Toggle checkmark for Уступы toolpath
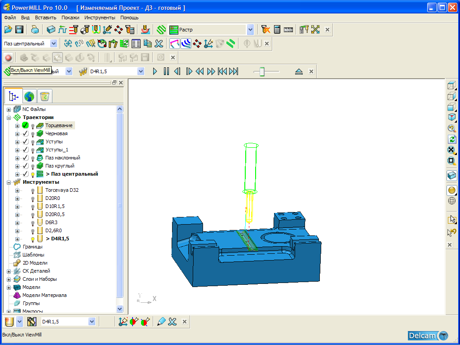Viewport: 460px width, 345px height. (x=26, y=142)
